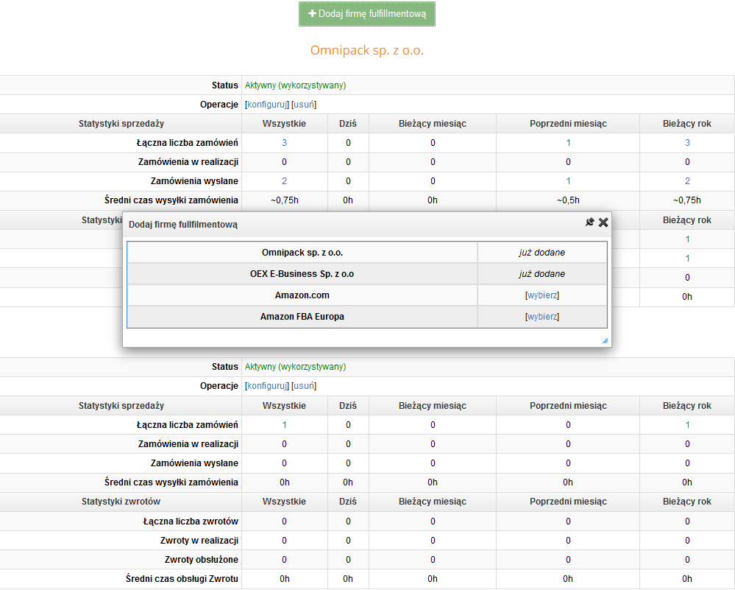
Task: Open Omnipack total orders "1" for Poprzedni miesiąc
Action: point(568,143)
